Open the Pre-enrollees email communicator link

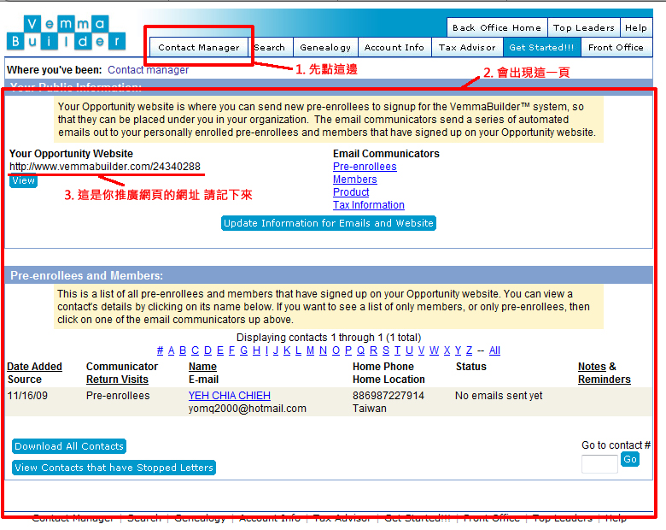tap(365, 167)
